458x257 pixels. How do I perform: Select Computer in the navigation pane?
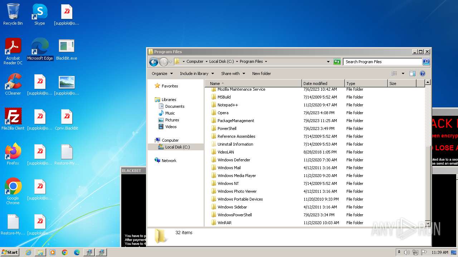pos(170,140)
